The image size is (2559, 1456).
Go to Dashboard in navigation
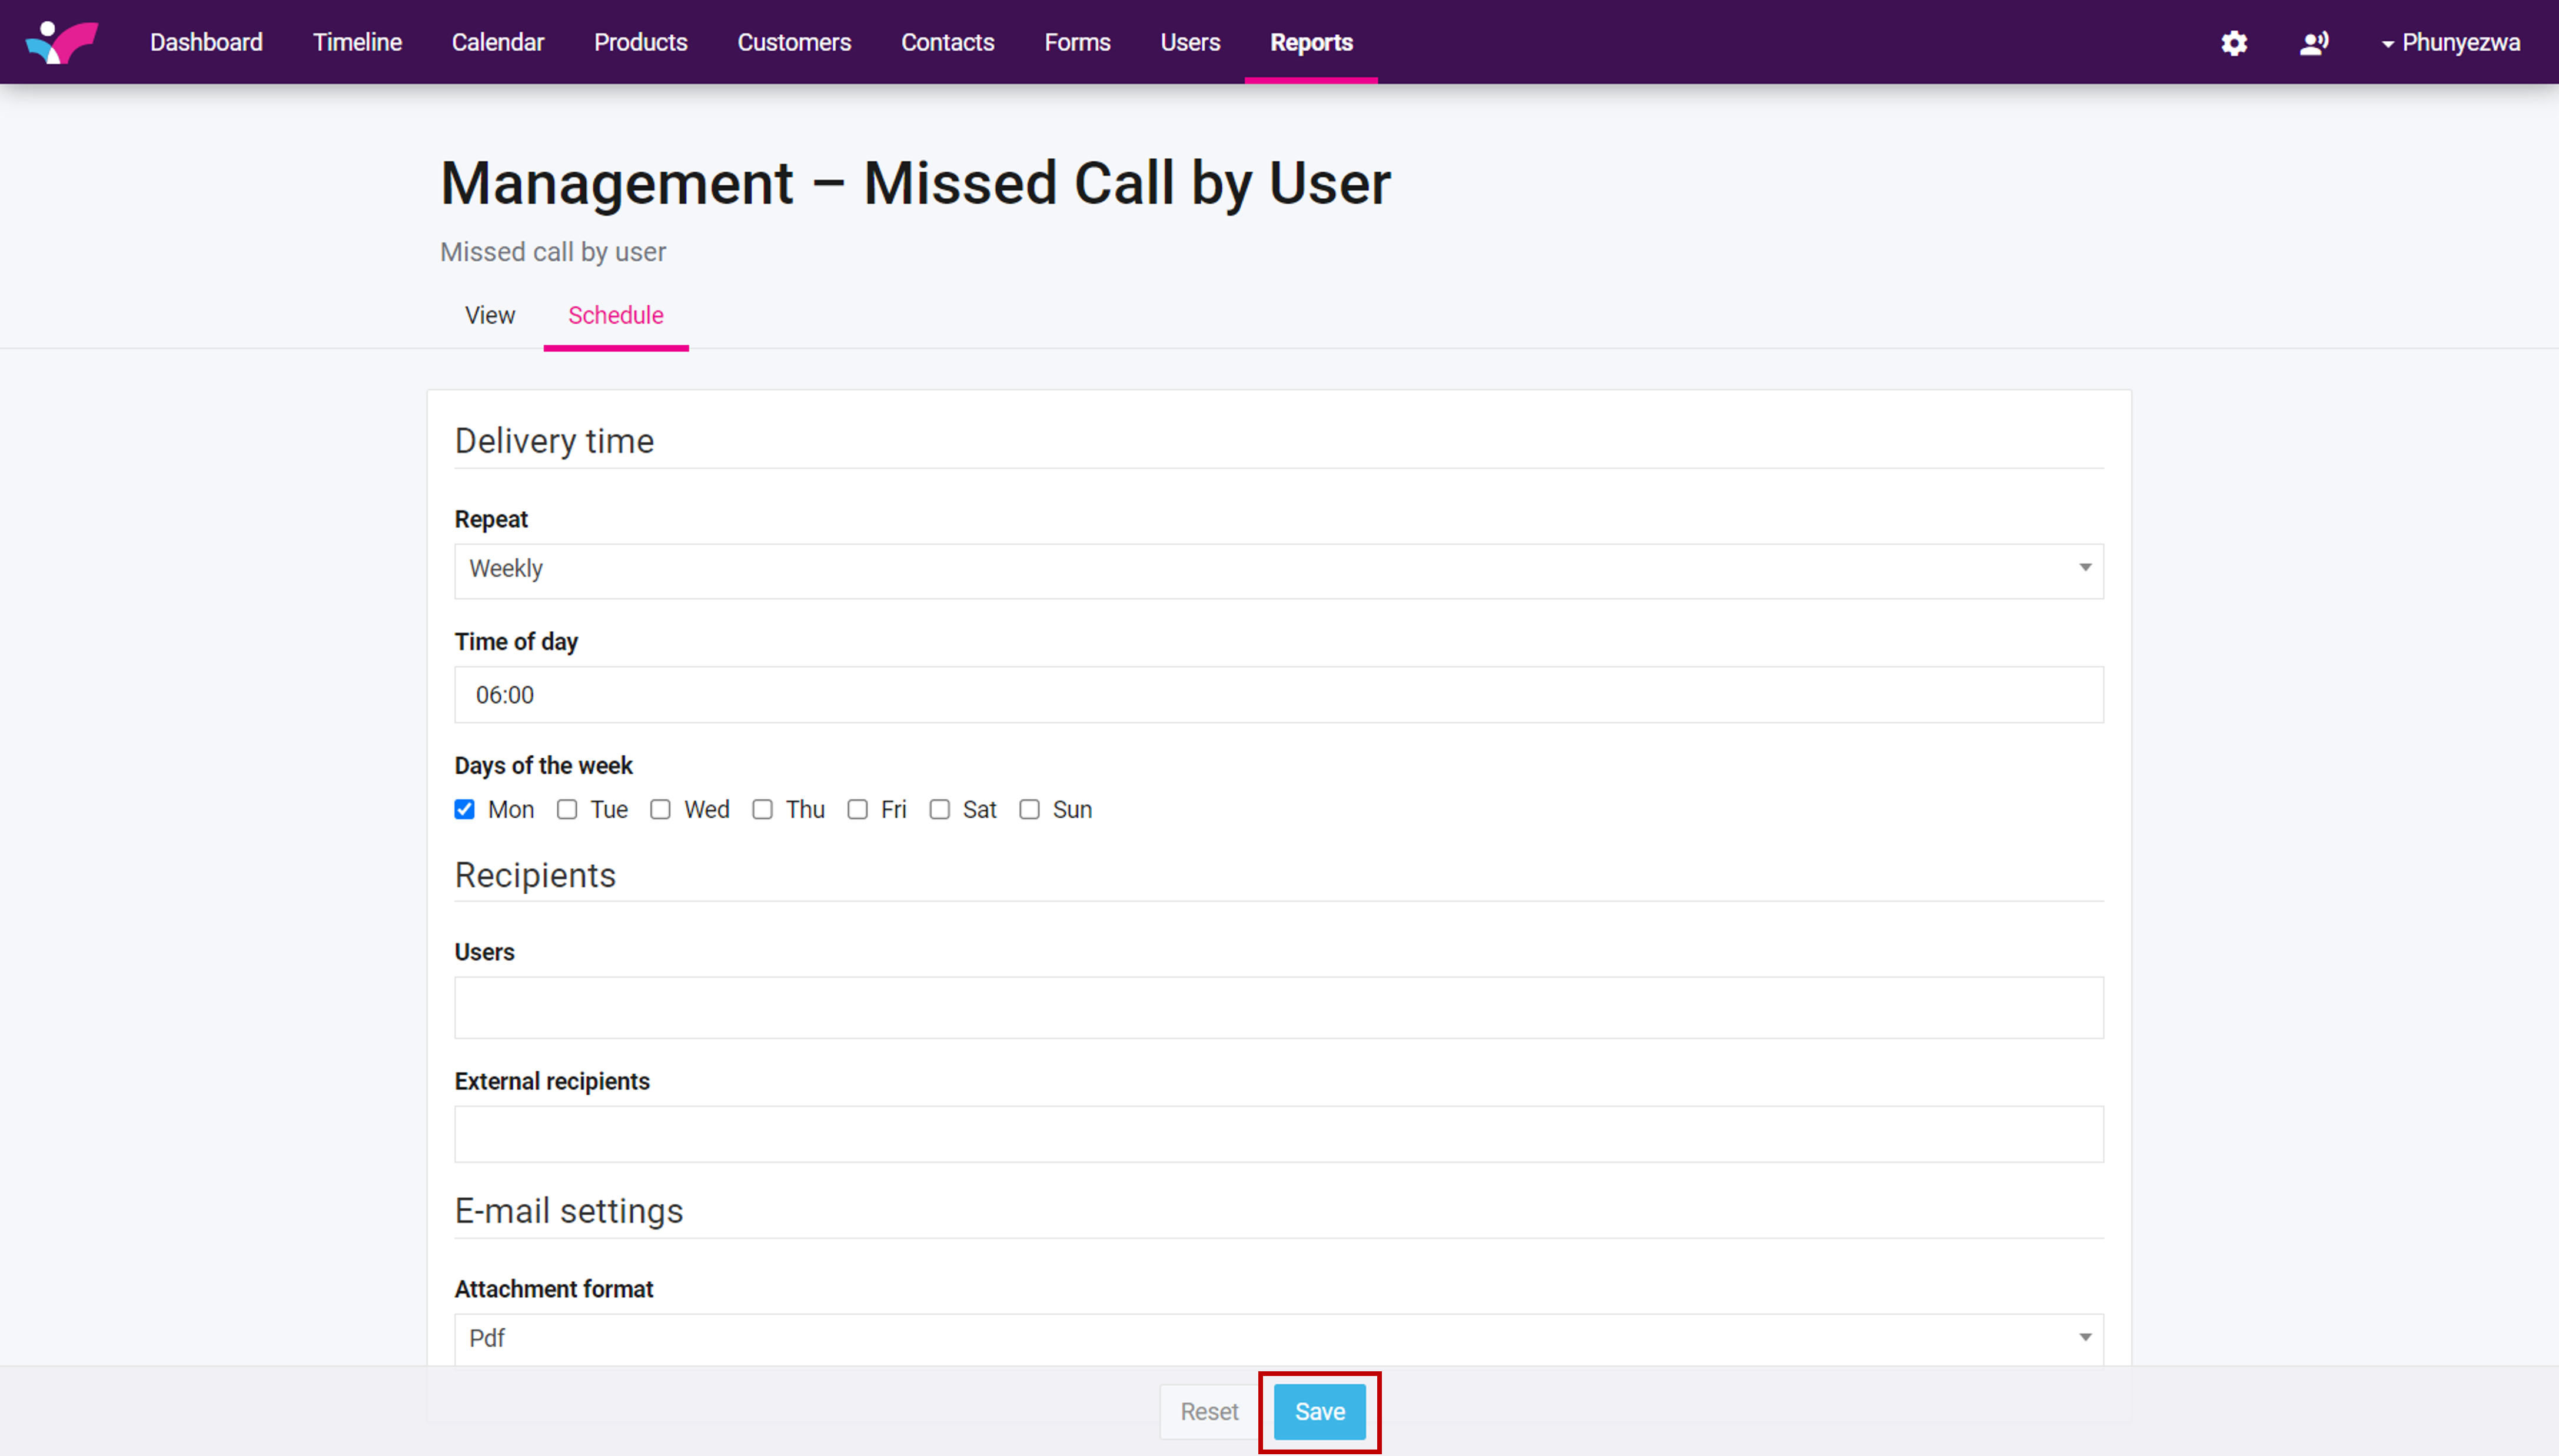[x=206, y=42]
